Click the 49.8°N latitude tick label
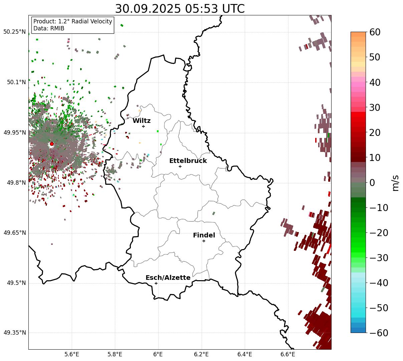 pos(16,183)
